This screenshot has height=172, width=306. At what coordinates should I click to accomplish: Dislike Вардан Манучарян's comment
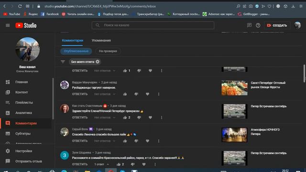click(x=136, y=94)
